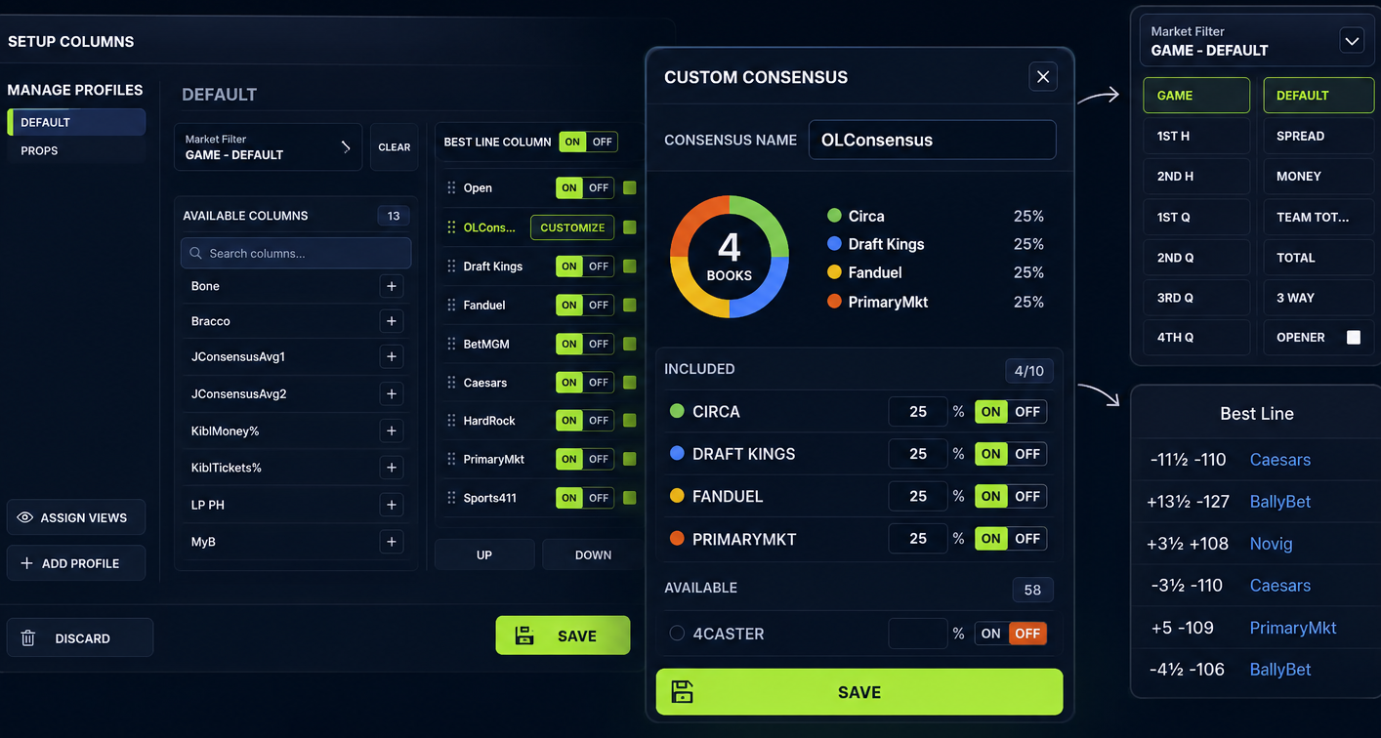Open the Market Filter dropdown in Setup Columns
Screen dimensions: 1381x738
coord(268,147)
